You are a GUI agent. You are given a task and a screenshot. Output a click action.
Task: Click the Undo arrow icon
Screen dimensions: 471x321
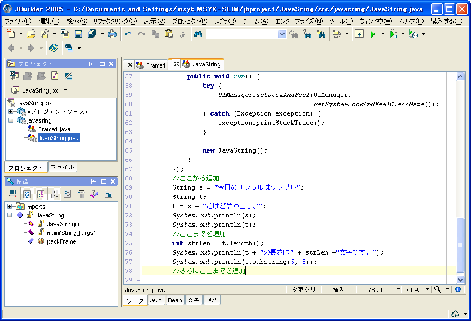[x=128, y=34]
